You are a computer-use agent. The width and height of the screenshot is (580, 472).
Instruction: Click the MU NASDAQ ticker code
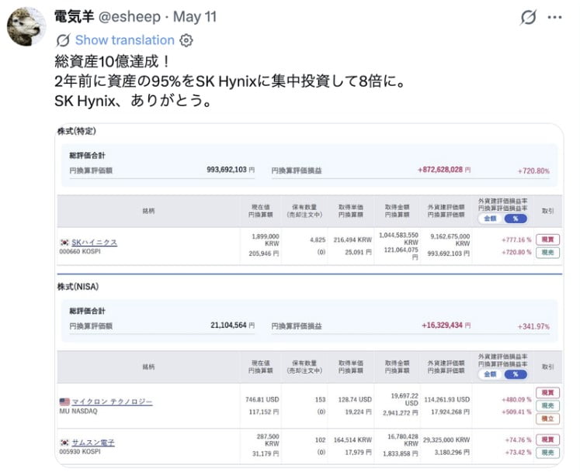[x=78, y=411]
